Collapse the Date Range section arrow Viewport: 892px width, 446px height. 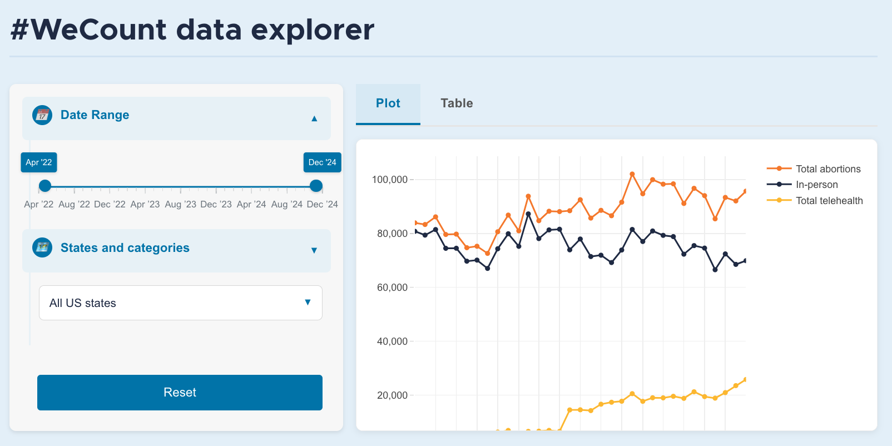coord(314,118)
